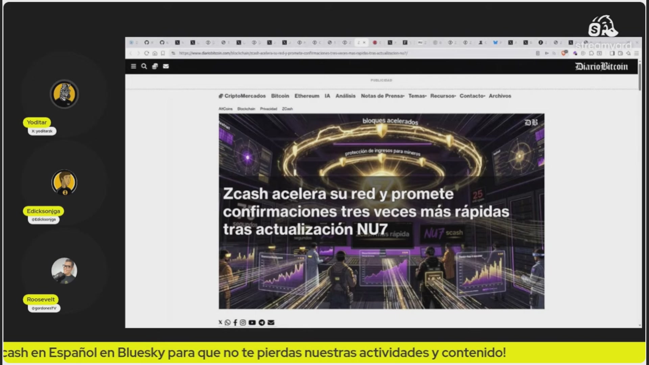
Task: Go to Análisis section
Action: (x=345, y=96)
